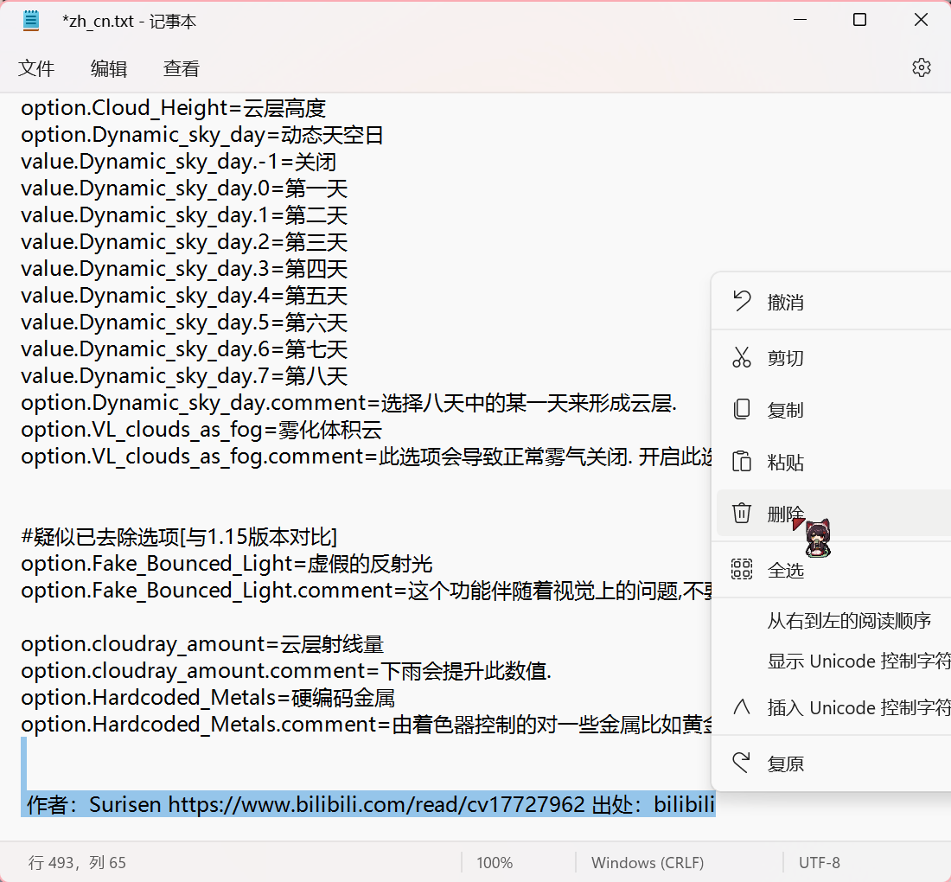Click the select-all icon beside 全选
Viewport: 951px width, 882px height.
[742, 570]
